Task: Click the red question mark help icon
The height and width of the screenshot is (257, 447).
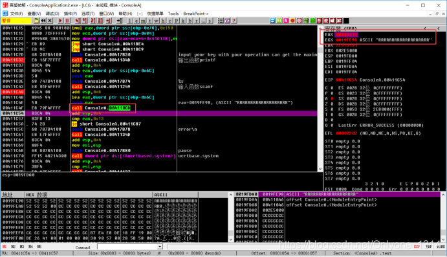Action: coord(234,21)
